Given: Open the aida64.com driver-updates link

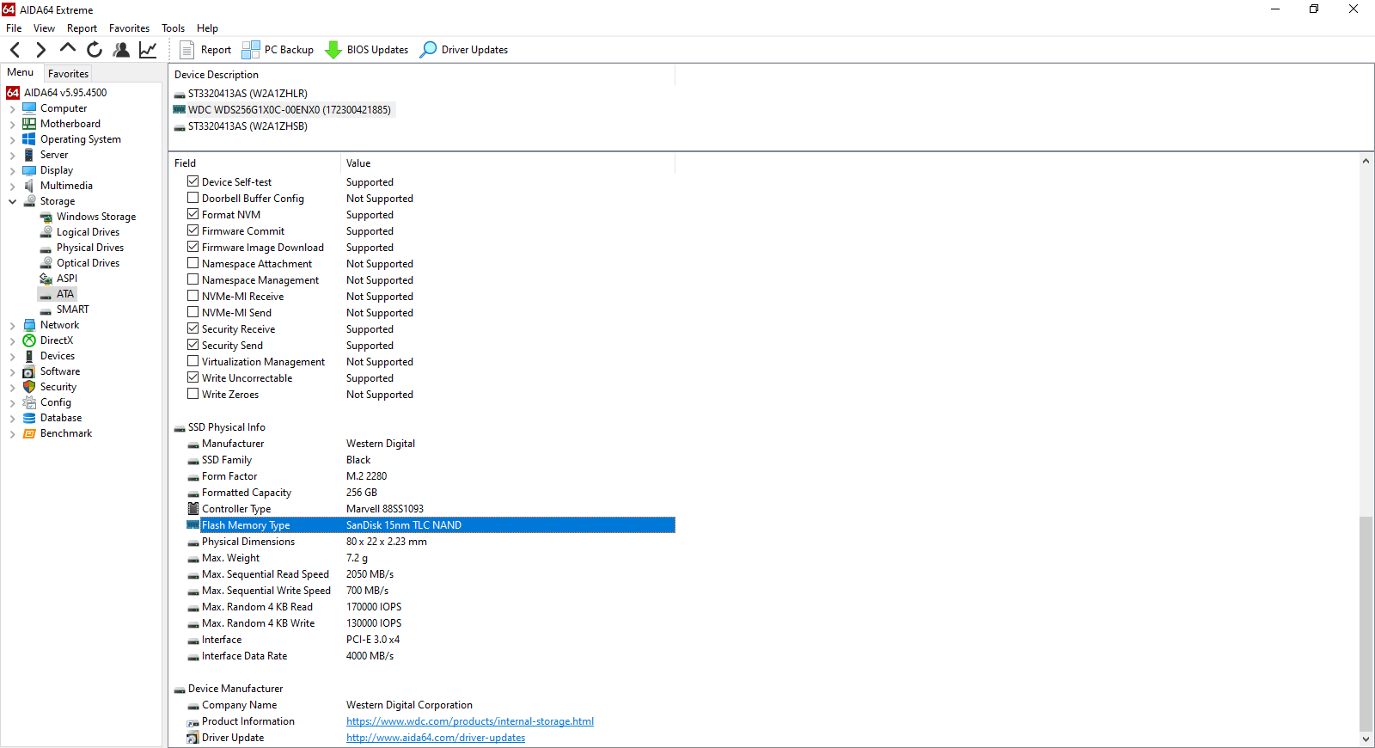Looking at the screenshot, I should tap(436, 738).
